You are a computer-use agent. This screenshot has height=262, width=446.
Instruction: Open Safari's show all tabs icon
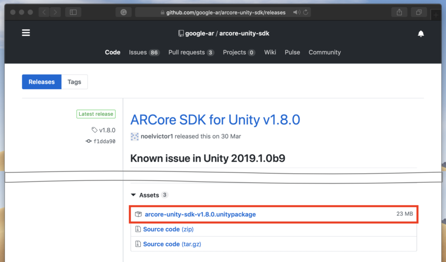pos(419,12)
